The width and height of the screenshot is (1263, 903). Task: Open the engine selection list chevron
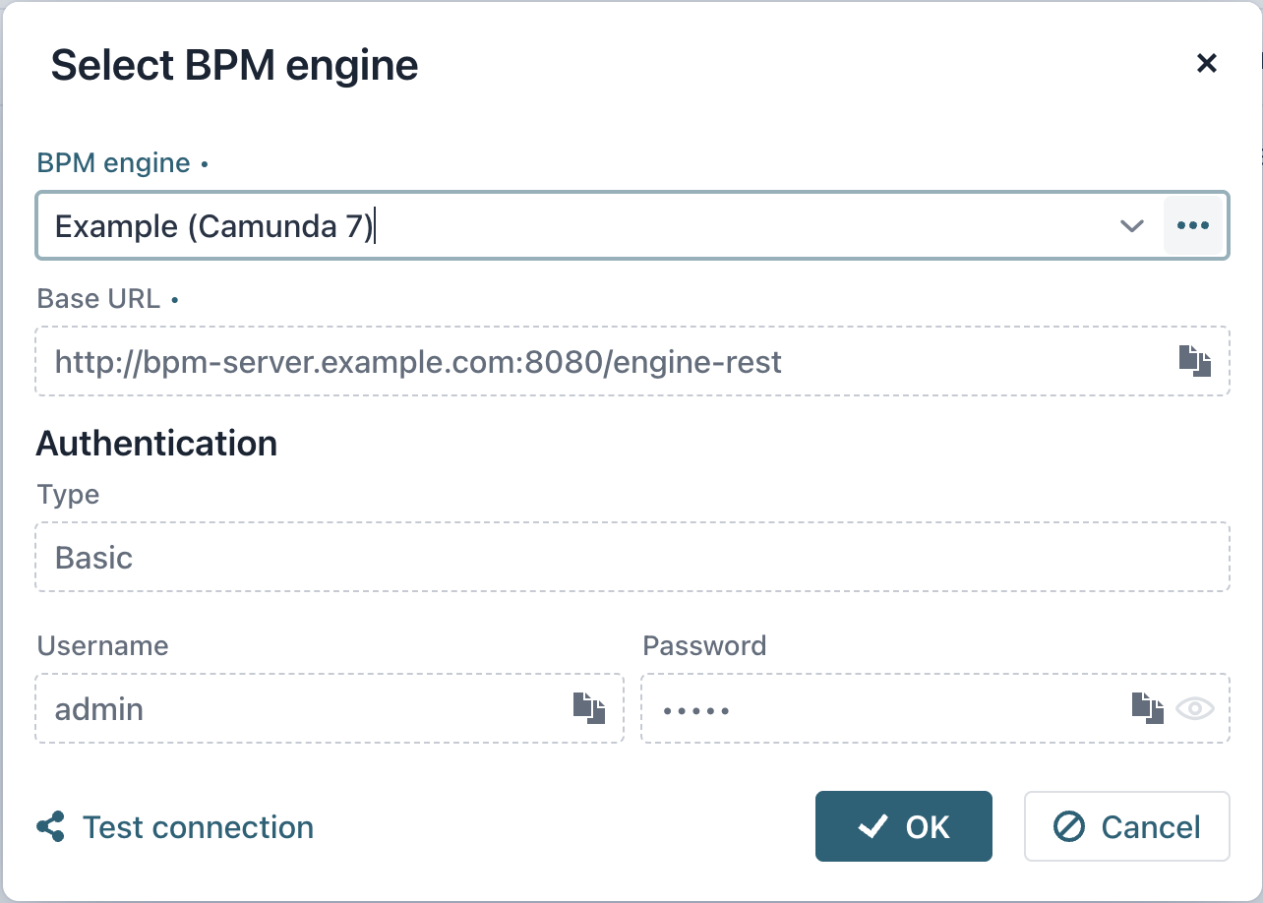pyautogui.click(x=1132, y=225)
